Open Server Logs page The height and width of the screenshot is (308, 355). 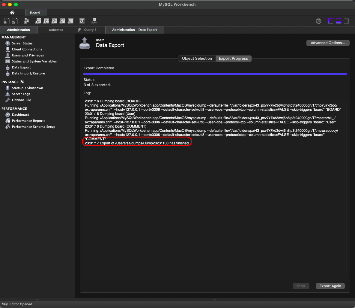coord(21,94)
